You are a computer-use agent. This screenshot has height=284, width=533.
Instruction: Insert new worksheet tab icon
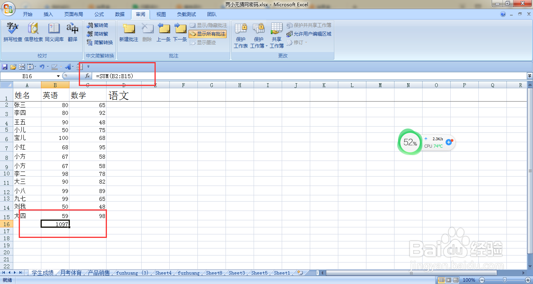point(300,273)
